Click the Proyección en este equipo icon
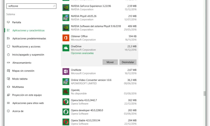The height and width of the screenshot is (126, 210). [x=8, y=95]
